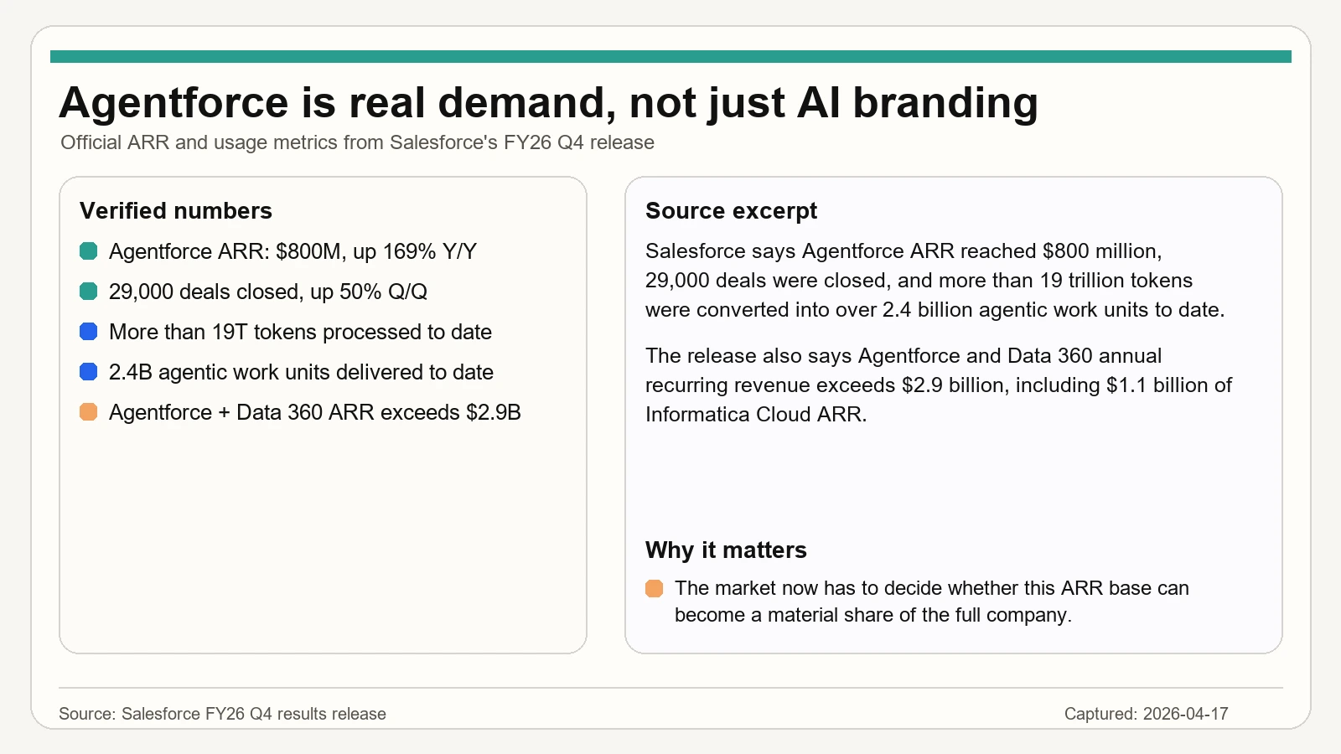Click the 'More than 19T tokens processed' line
The image size is (1341, 754).
tap(300, 332)
